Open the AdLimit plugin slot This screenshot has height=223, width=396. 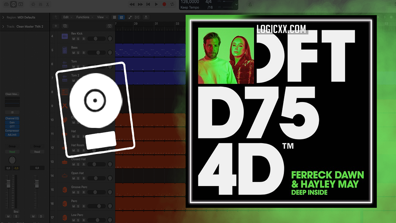click(x=12, y=135)
